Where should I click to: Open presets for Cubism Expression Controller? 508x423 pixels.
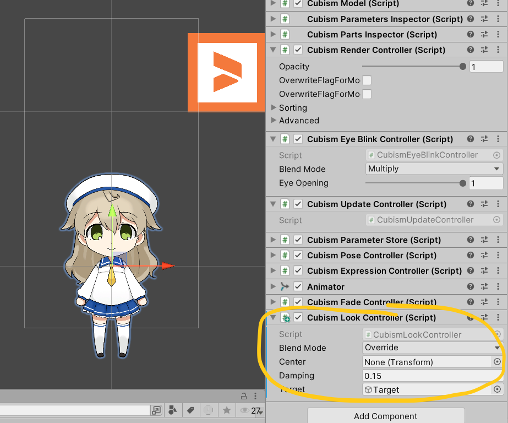tap(484, 270)
